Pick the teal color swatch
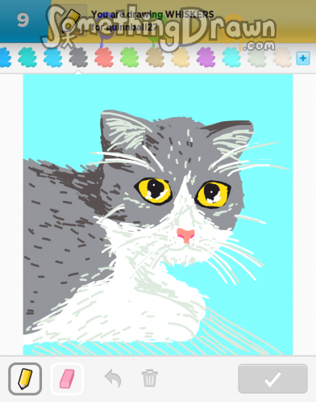 pyautogui.click(x=27, y=57)
